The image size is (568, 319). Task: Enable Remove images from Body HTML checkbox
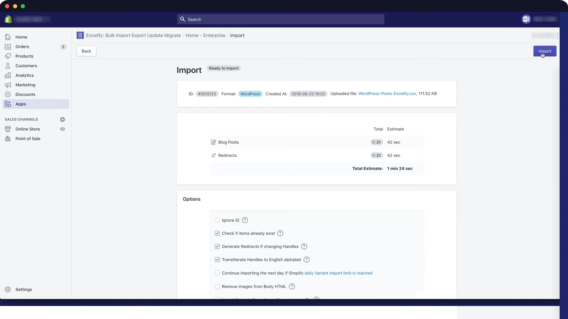pyautogui.click(x=217, y=286)
